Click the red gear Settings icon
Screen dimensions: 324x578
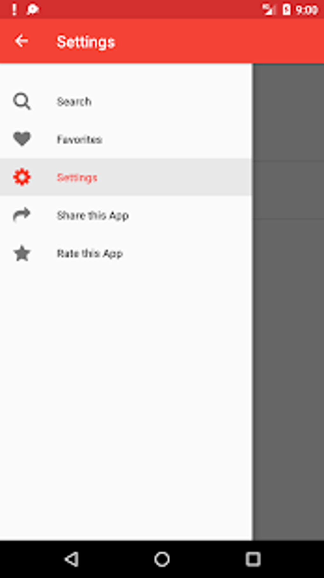click(22, 177)
